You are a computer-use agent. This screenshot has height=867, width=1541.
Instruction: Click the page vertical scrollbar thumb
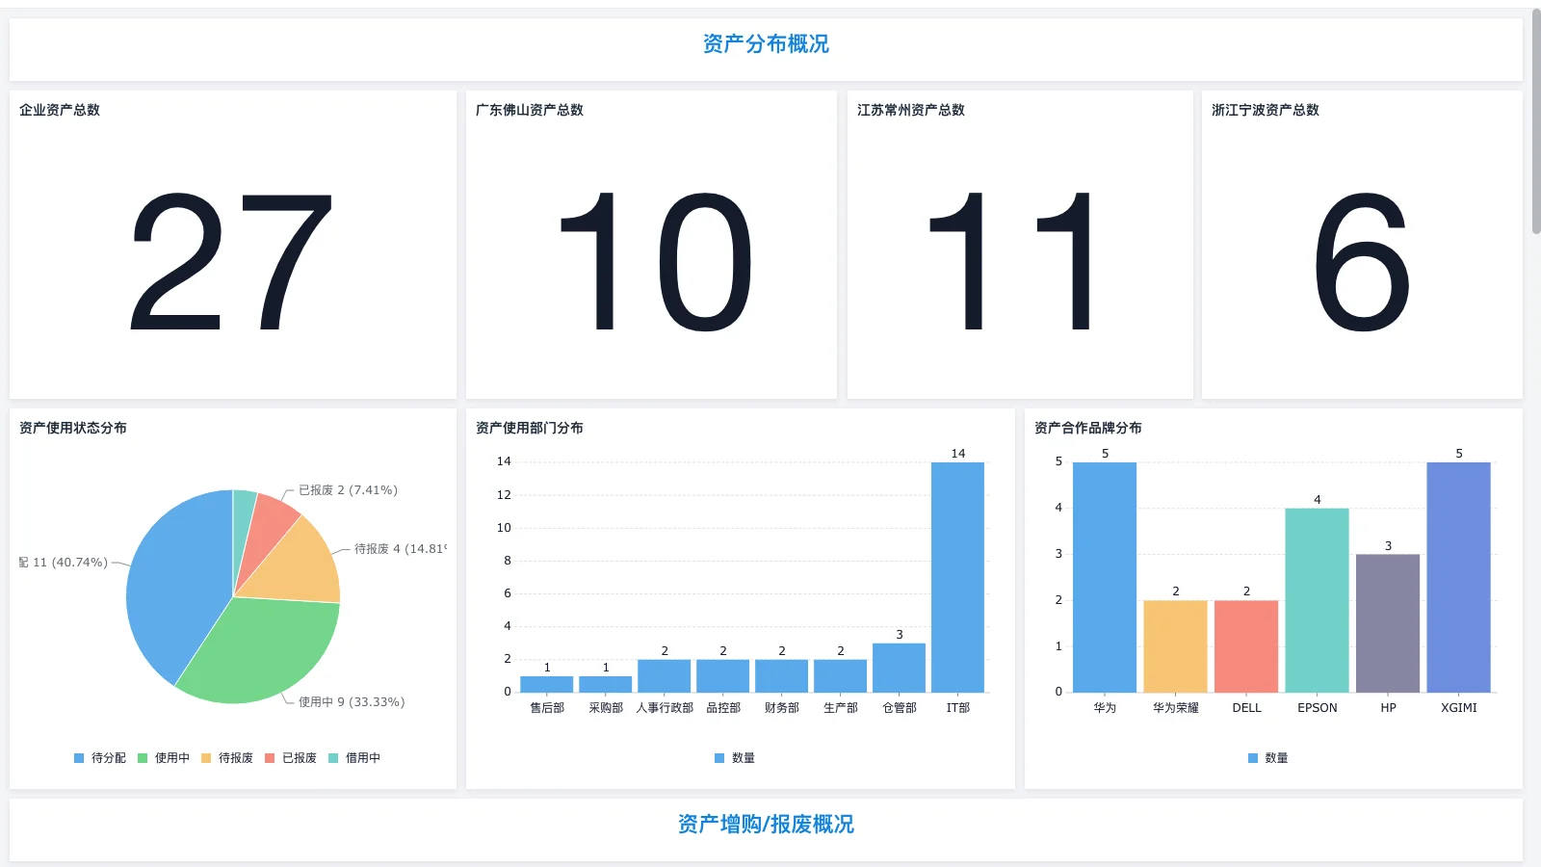coord(1536,121)
